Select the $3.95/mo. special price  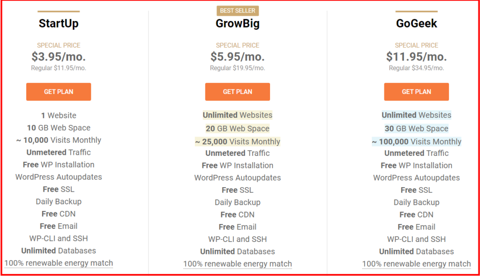(x=58, y=58)
